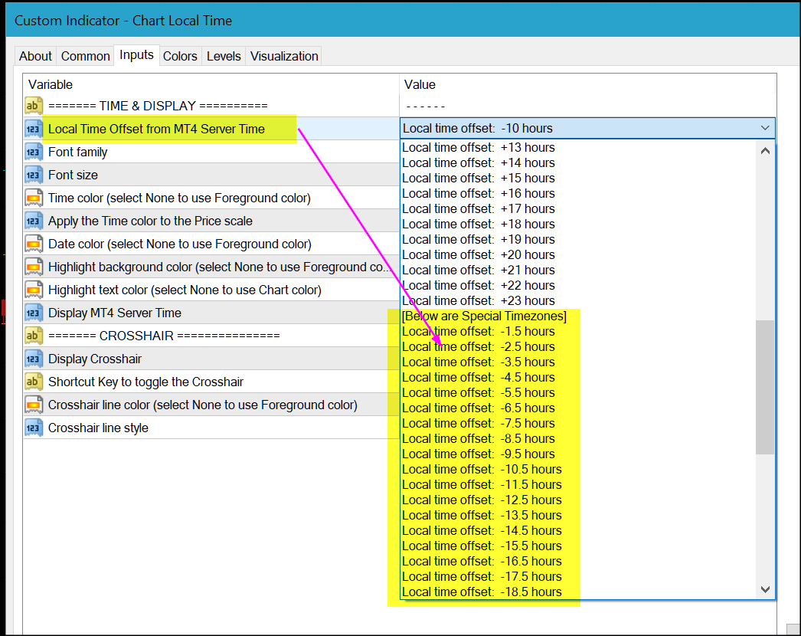Click the 123 icon beside Crosshair line style
This screenshot has height=636, width=801.
pyautogui.click(x=33, y=428)
